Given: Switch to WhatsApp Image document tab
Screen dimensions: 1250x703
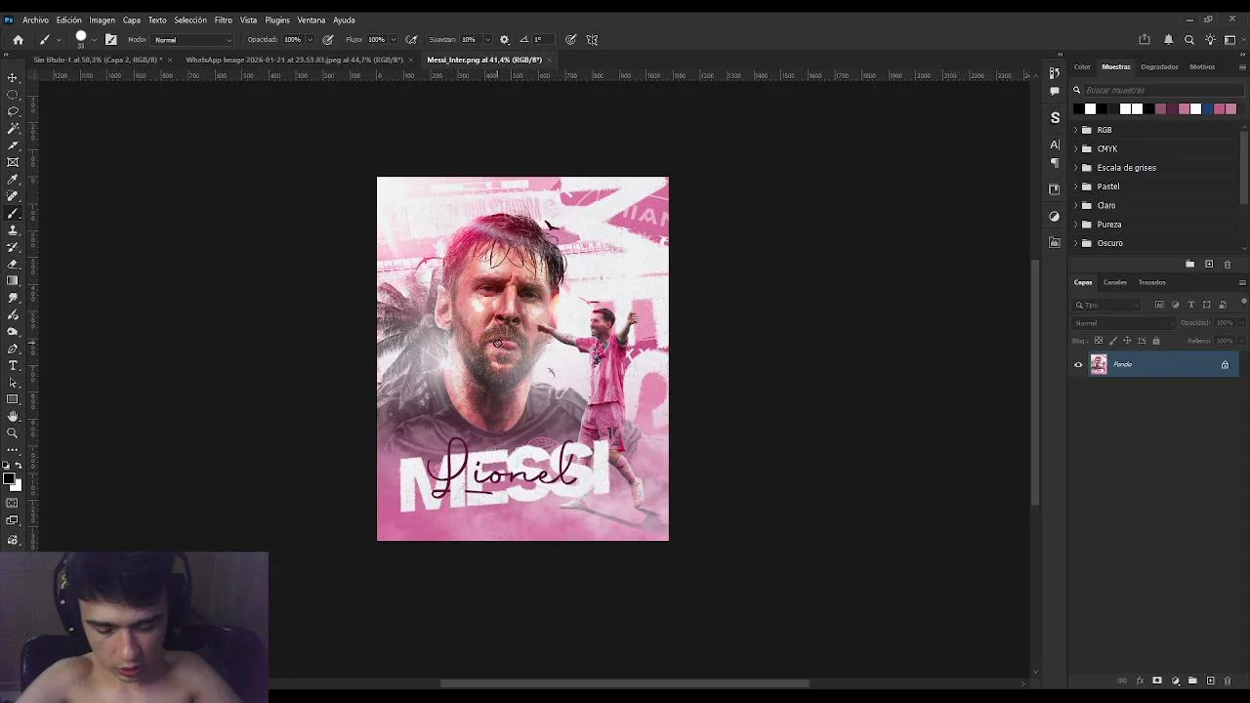Looking at the screenshot, I should click(x=294, y=60).
